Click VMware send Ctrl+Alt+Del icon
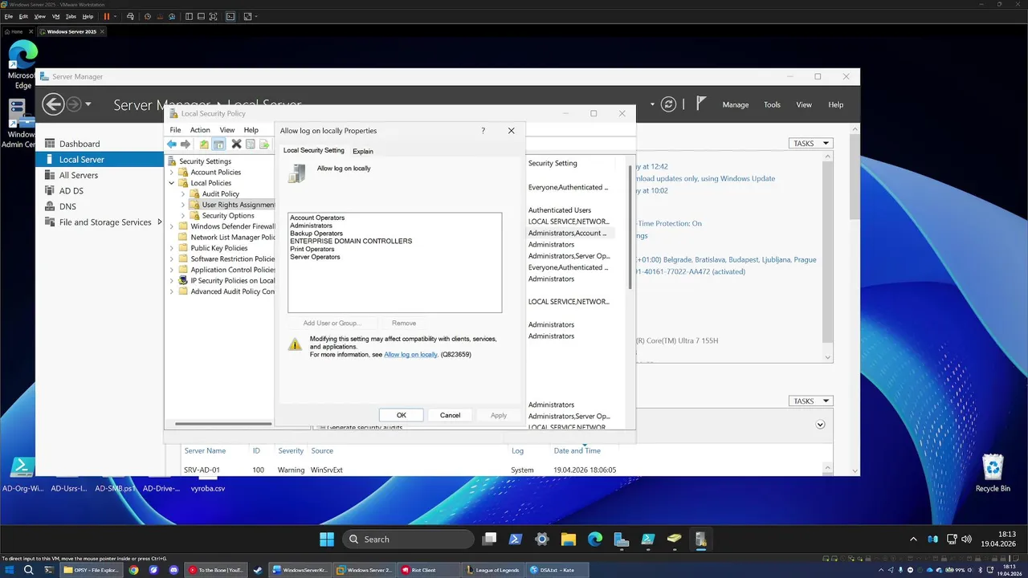The width and height of the screenshot is (1028, 578). [x=130, y=16]
